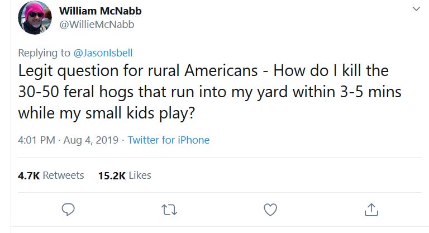The height and width of the screenshot is (233, 429).
Task: Visit the @JasonIsbell mention link
Action: point(103,53)
